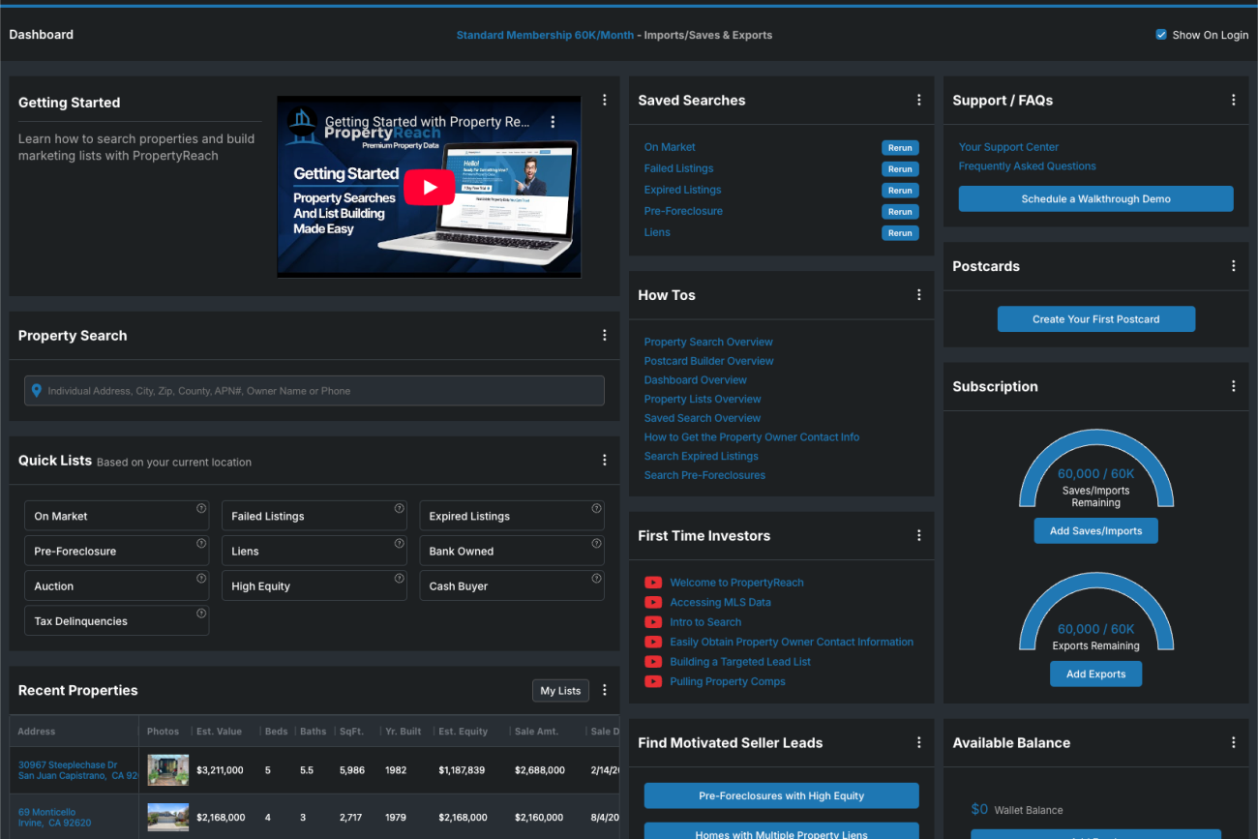Open the Recent Properties kebab menu

click(604, 690)
